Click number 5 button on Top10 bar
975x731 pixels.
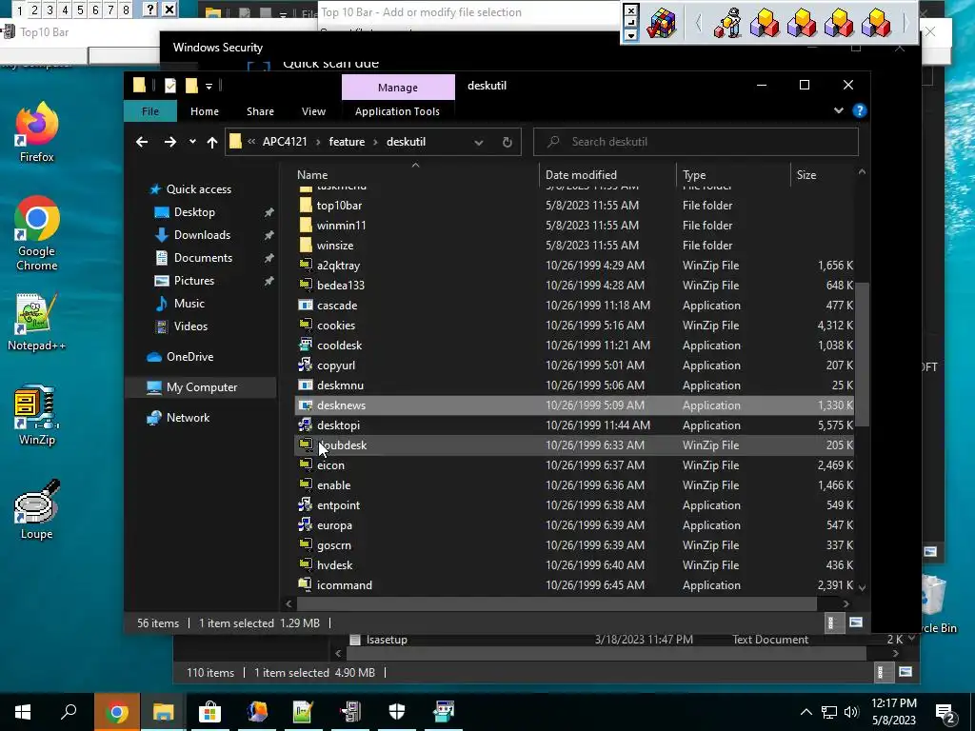[80, 10]
